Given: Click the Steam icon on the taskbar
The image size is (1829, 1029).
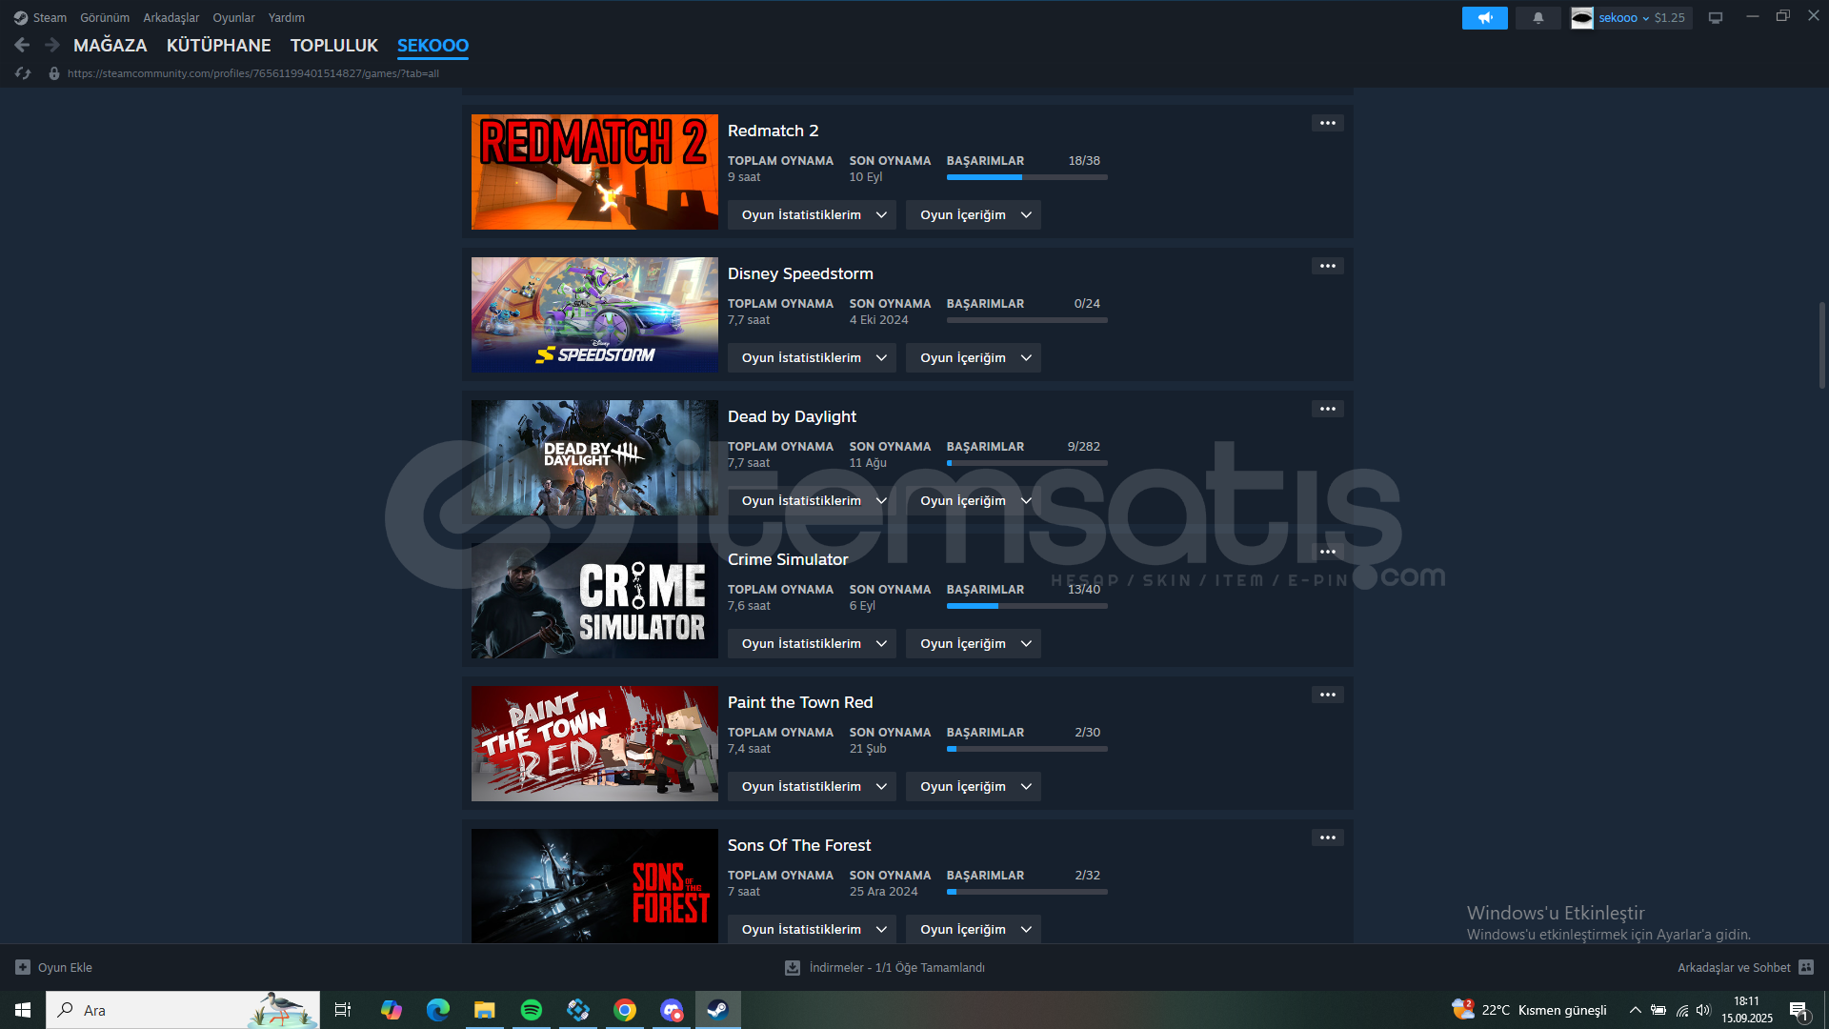Looking at the screenshot, I should click(718, 1010).
